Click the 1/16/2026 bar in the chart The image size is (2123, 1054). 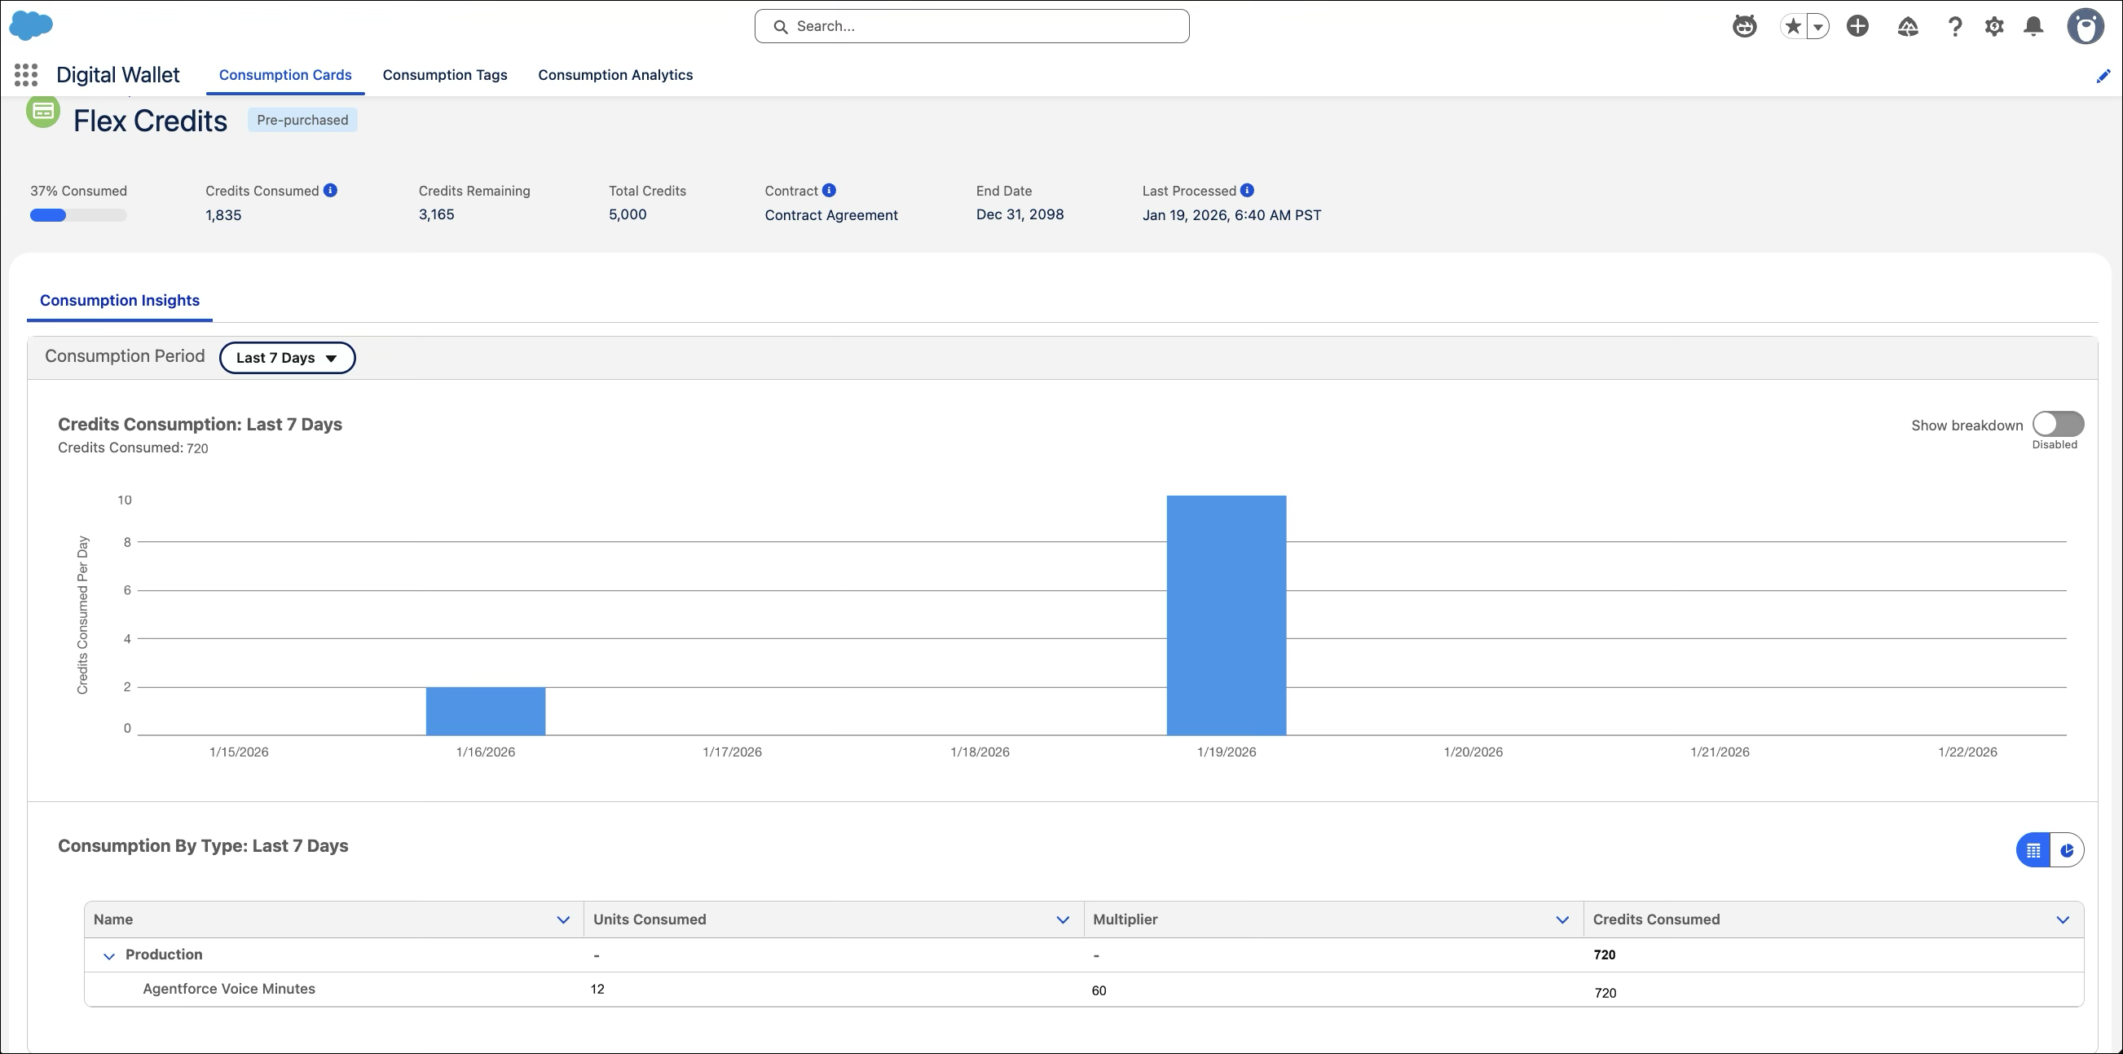pos(486,711)
